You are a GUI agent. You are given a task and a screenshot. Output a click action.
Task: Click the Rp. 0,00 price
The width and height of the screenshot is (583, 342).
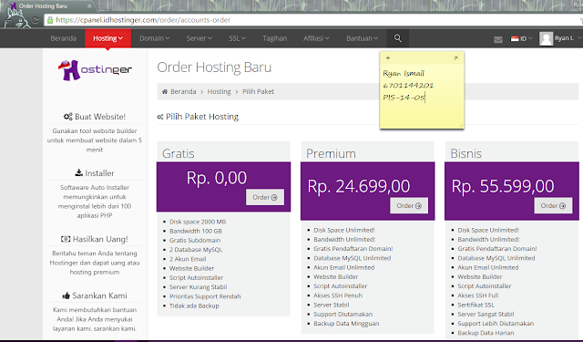pyautogui.click(x=217, y=178)
